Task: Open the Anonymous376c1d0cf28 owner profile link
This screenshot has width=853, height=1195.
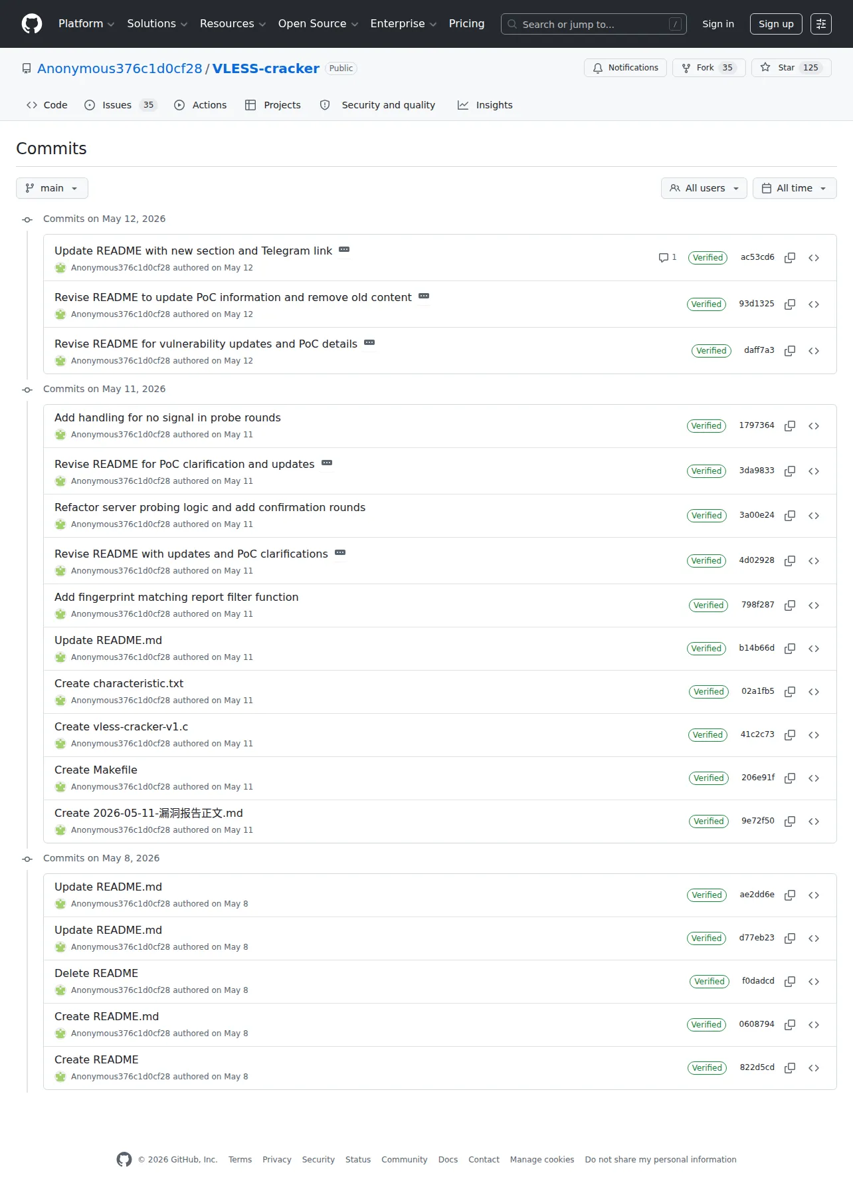Action: click(x=120, y=68)
